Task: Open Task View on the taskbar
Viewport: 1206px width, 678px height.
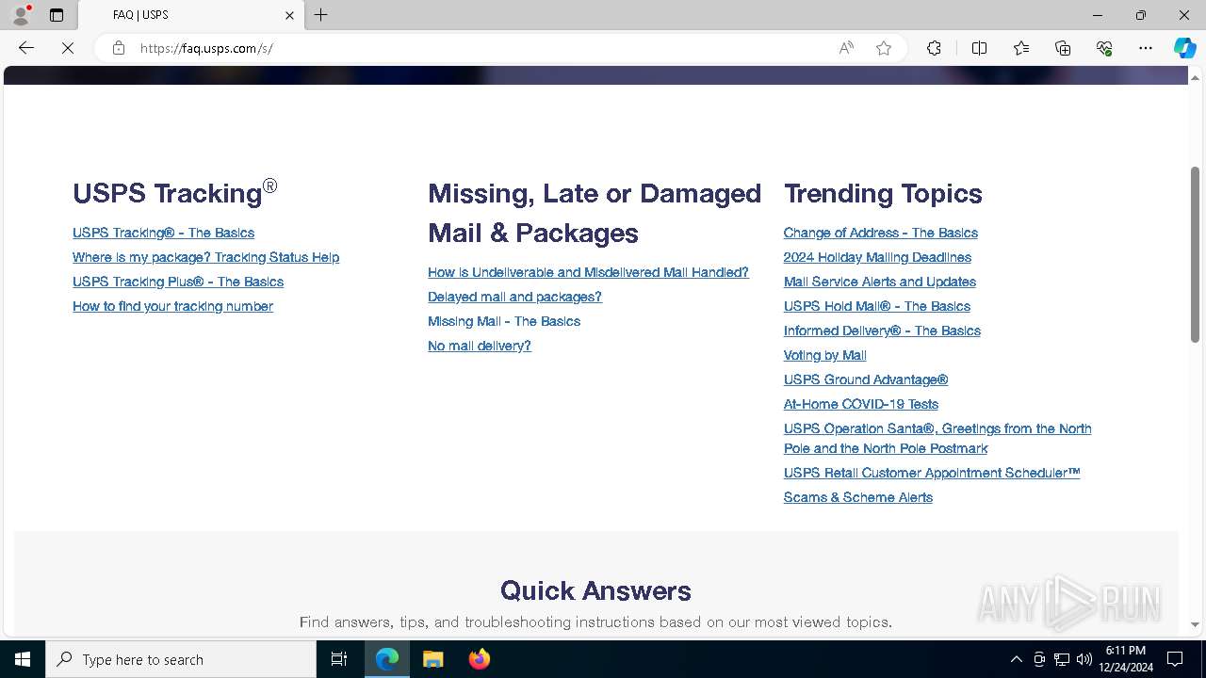Action: pyautogui.click(x=339, y=659)
